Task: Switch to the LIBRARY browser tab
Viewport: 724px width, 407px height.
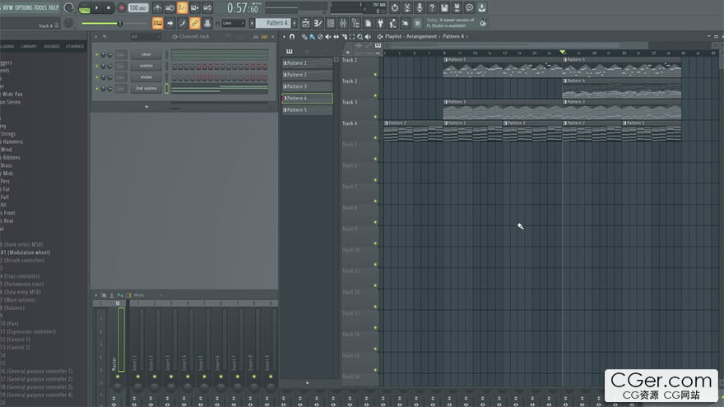Action: click(x=29, y=47)
